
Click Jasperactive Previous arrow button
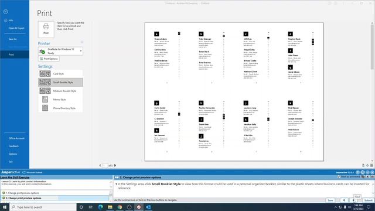click(344, 200)
